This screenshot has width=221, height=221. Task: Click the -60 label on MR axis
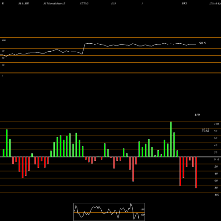[x=216, y=181]
